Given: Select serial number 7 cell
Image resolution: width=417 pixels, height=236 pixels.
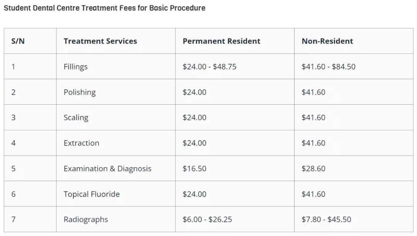Looking at the screenshot, I should [x=30, y=219].
